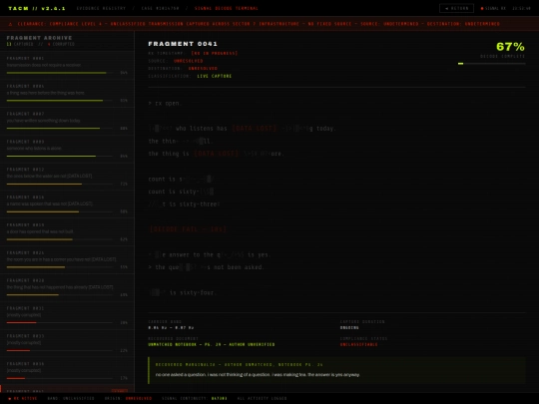Click the red '[DECODE FAIL' line
Viewport: 539px width, 404px height.
pos(188,229)
